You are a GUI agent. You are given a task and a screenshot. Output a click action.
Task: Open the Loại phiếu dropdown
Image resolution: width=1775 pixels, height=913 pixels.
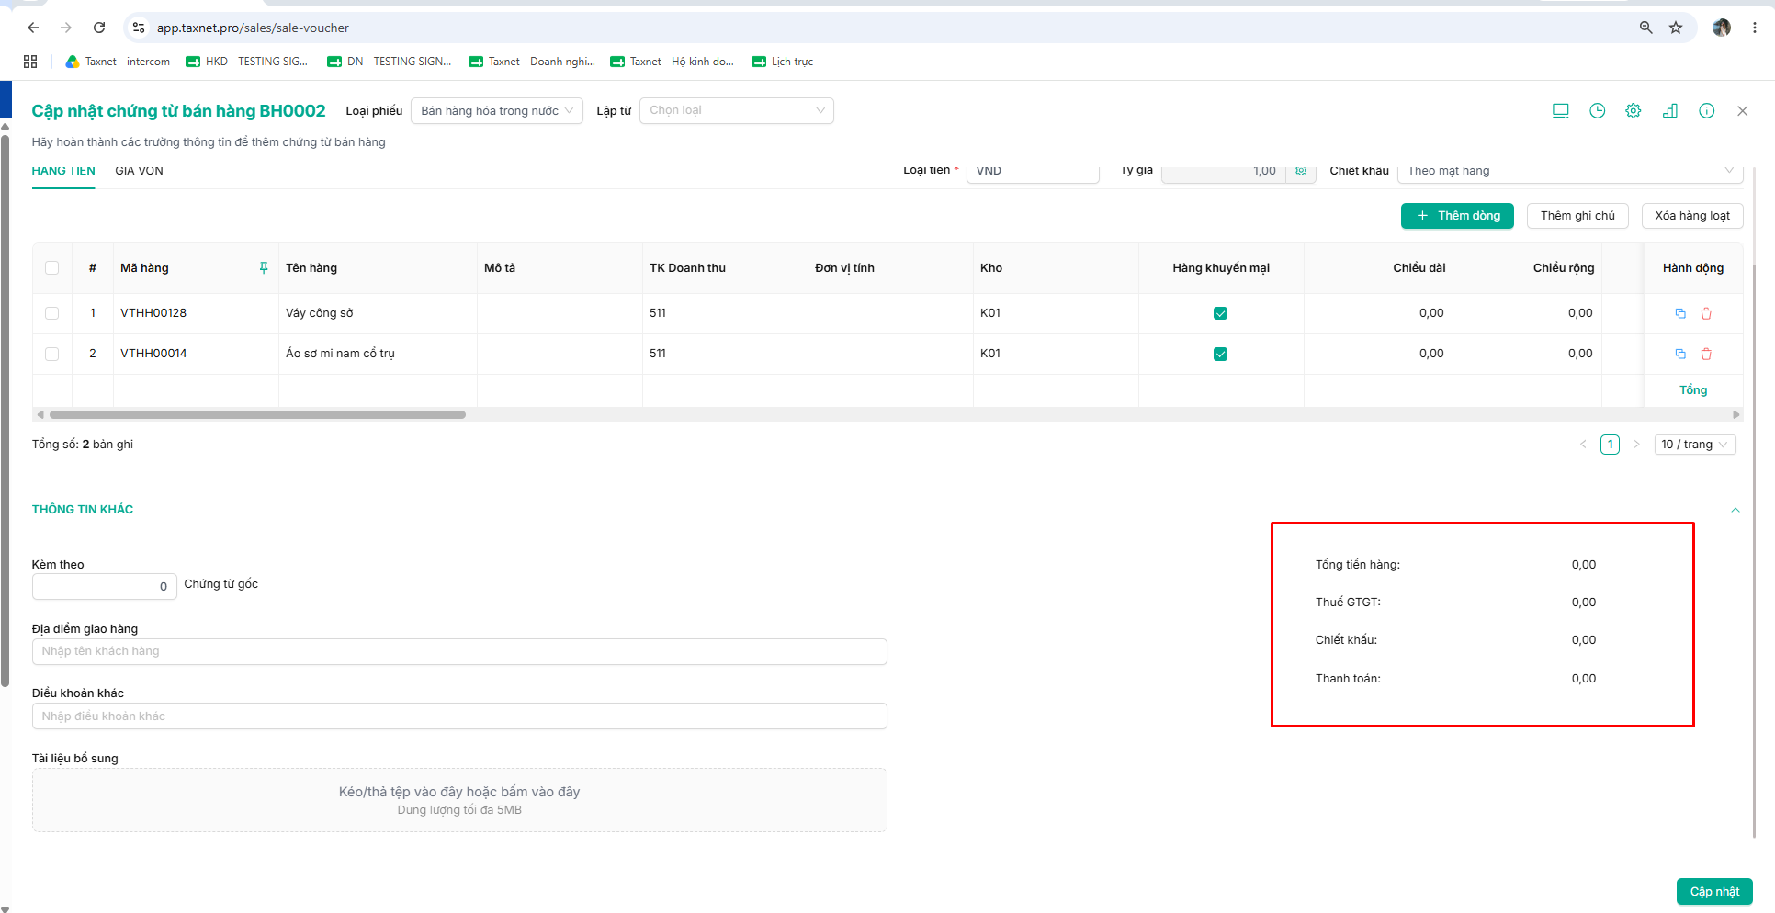(x=496, y=111)
